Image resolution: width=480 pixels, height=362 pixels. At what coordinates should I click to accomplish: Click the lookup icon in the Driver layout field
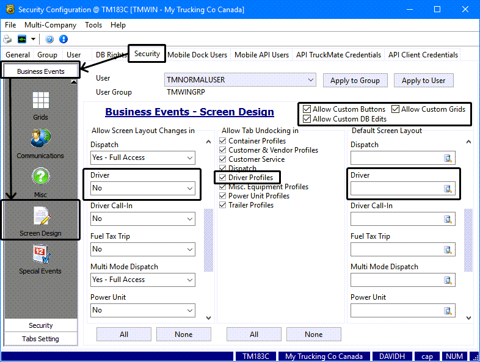pos(448,189)
